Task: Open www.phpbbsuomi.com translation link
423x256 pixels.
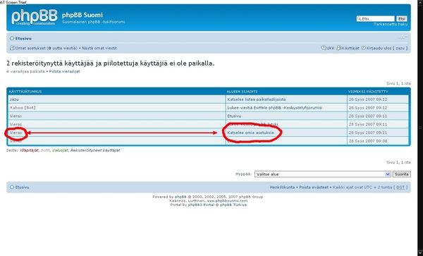Action: pos(227,201)
